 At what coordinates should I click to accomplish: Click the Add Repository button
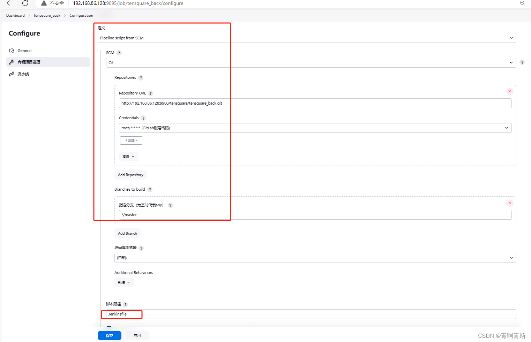pyautogui.click(x=130, y=175)
